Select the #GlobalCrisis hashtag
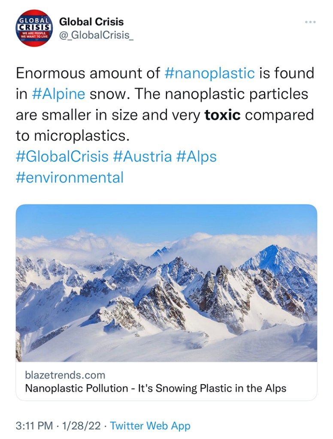This screenshot has width=333, height=439. pos(62,156)
